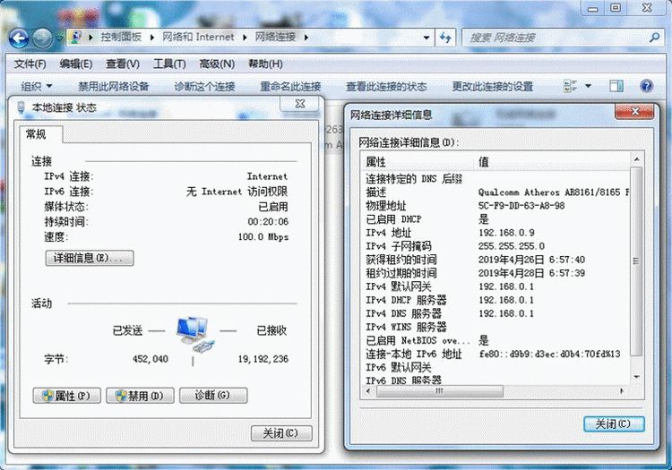Click the 禁用(D) button
The image size is (672, 470).
[x=140, y=396]
